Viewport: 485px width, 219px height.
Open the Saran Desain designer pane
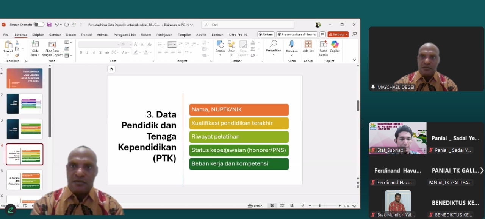tap(323, 47)
